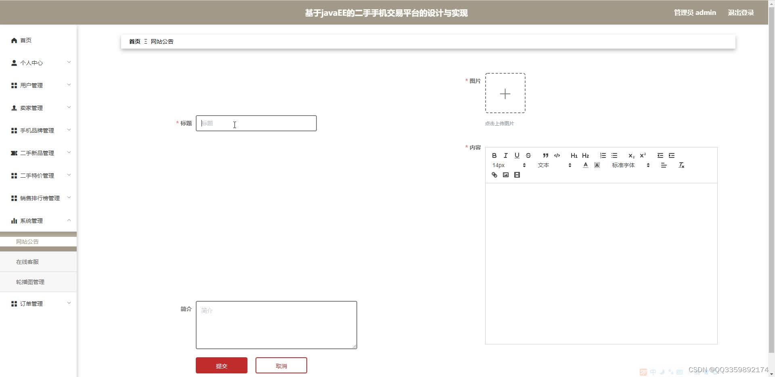Image resolution: width=775 pixels, height=377 pixels.
Task: Click 首页 in the breadcrumb
Action: [135, 41]
